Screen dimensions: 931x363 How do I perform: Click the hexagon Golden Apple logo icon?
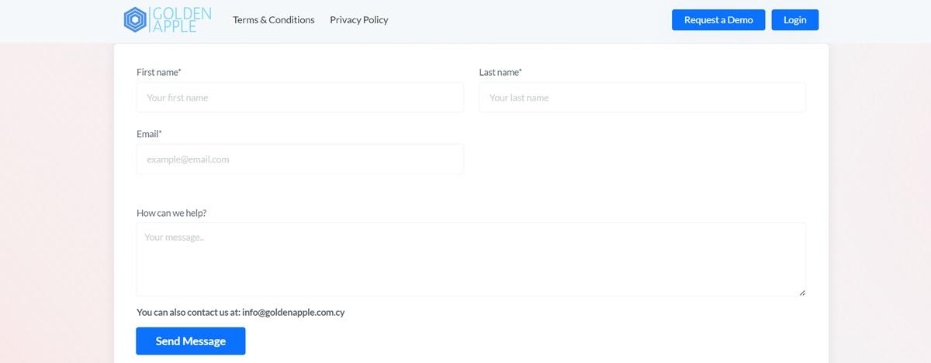(x=135, y=20)
